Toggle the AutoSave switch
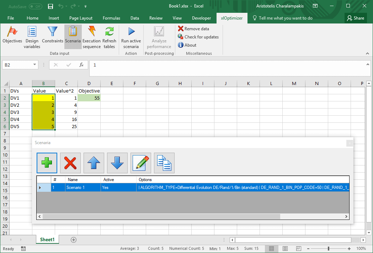The width and height of the screenshot is (373, 253). (x=35, y=6)
